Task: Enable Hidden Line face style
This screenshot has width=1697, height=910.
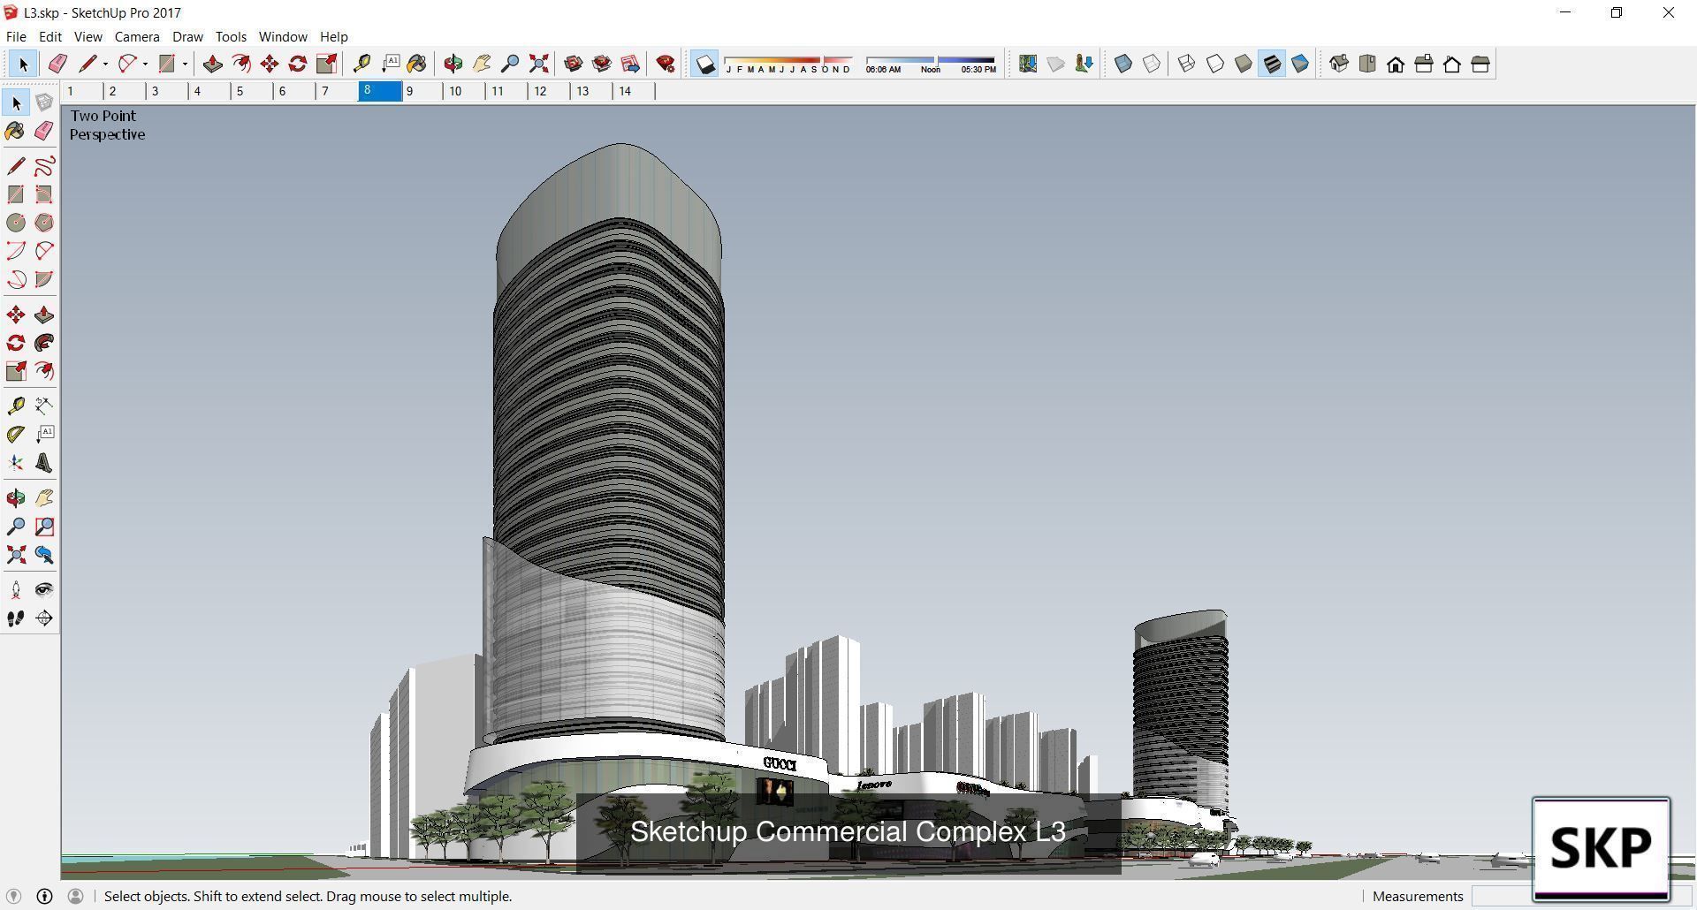Action: (x=1215, y=64)
